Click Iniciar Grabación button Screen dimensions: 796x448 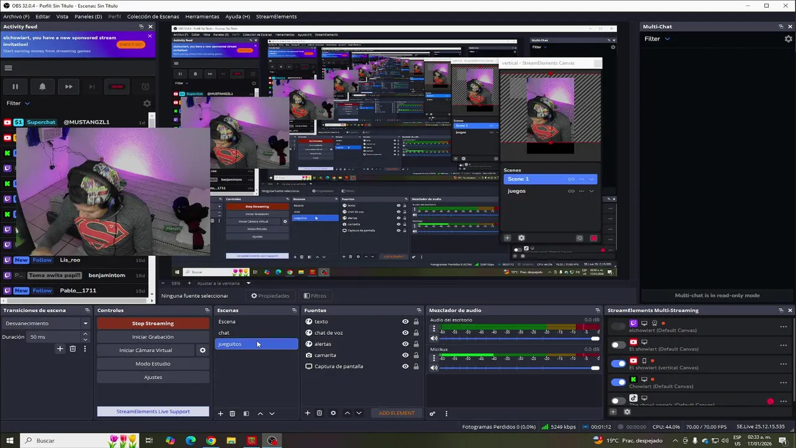(153, 337)
